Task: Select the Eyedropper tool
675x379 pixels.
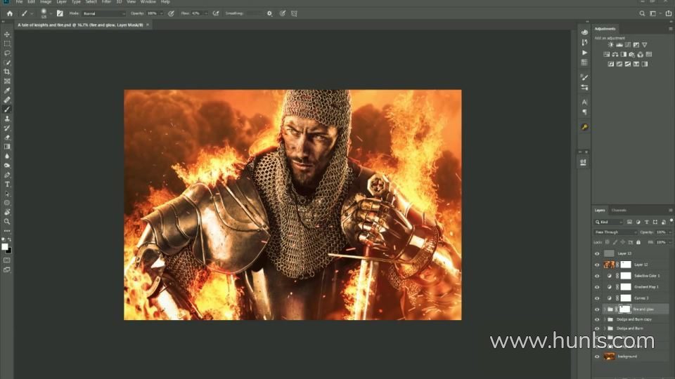Action: (x=7, y=91)
